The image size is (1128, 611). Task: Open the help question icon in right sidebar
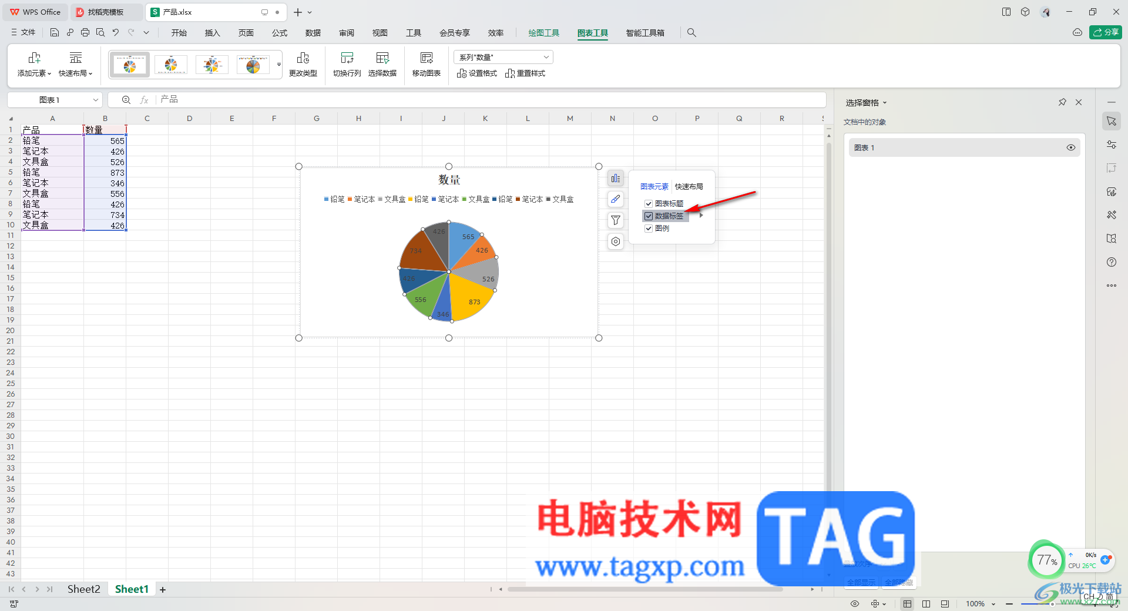pos(1111,262)
